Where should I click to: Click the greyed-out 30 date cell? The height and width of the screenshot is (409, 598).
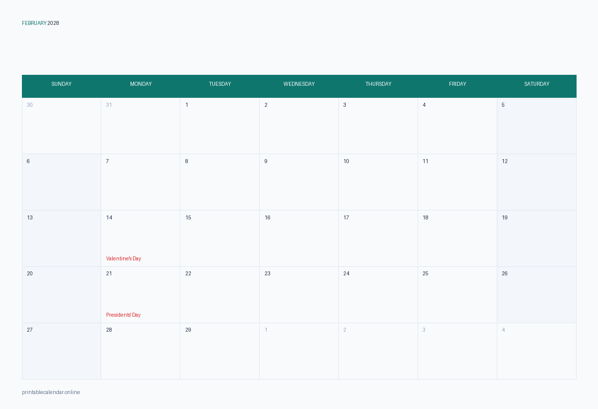coord(61,126)
